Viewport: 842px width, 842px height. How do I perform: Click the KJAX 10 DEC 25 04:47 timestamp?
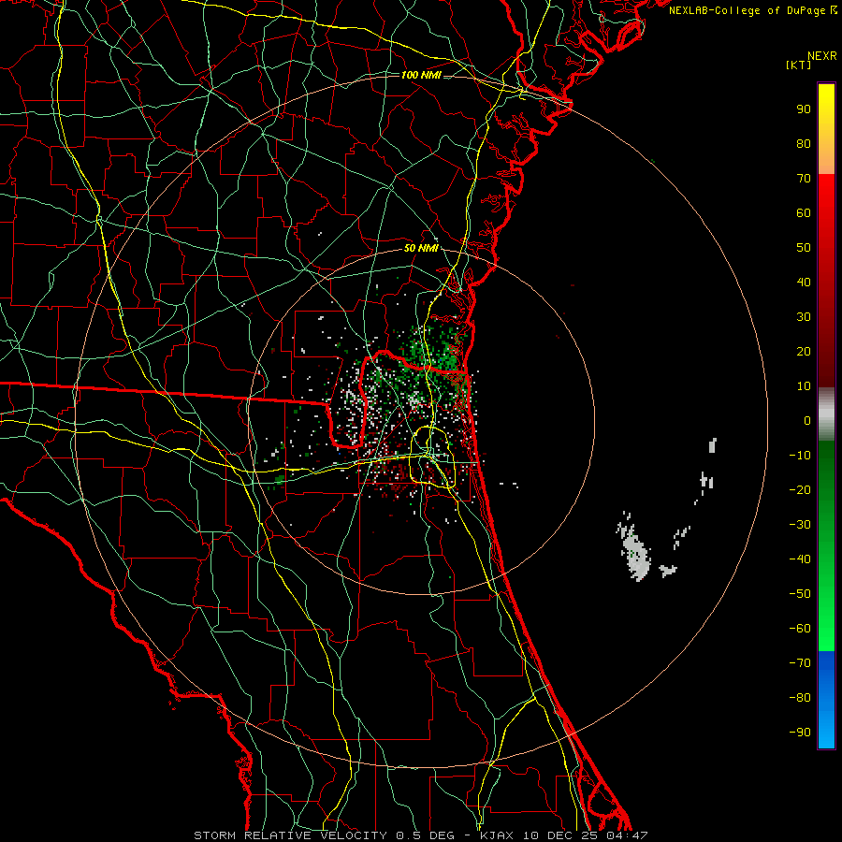click(x=564, y=835)
